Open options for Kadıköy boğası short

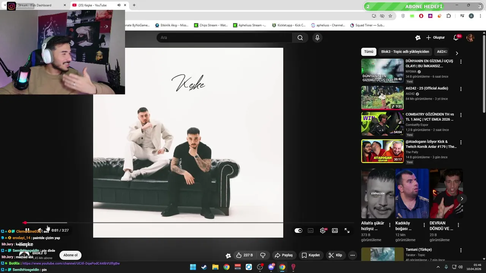pyautogui.click(x=424, y=225)
